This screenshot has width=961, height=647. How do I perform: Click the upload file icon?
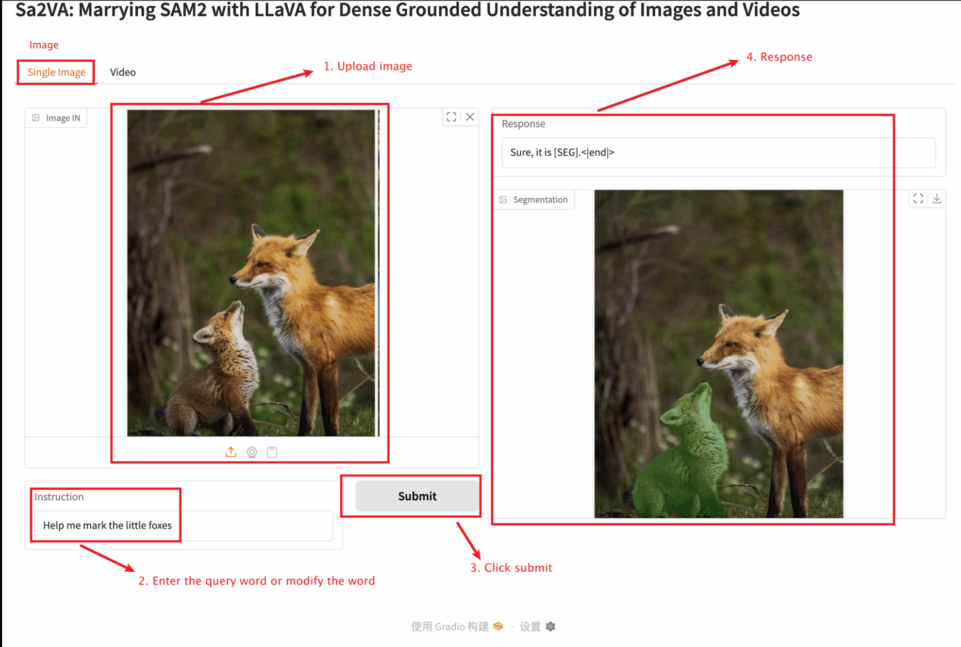coord(231,452)
